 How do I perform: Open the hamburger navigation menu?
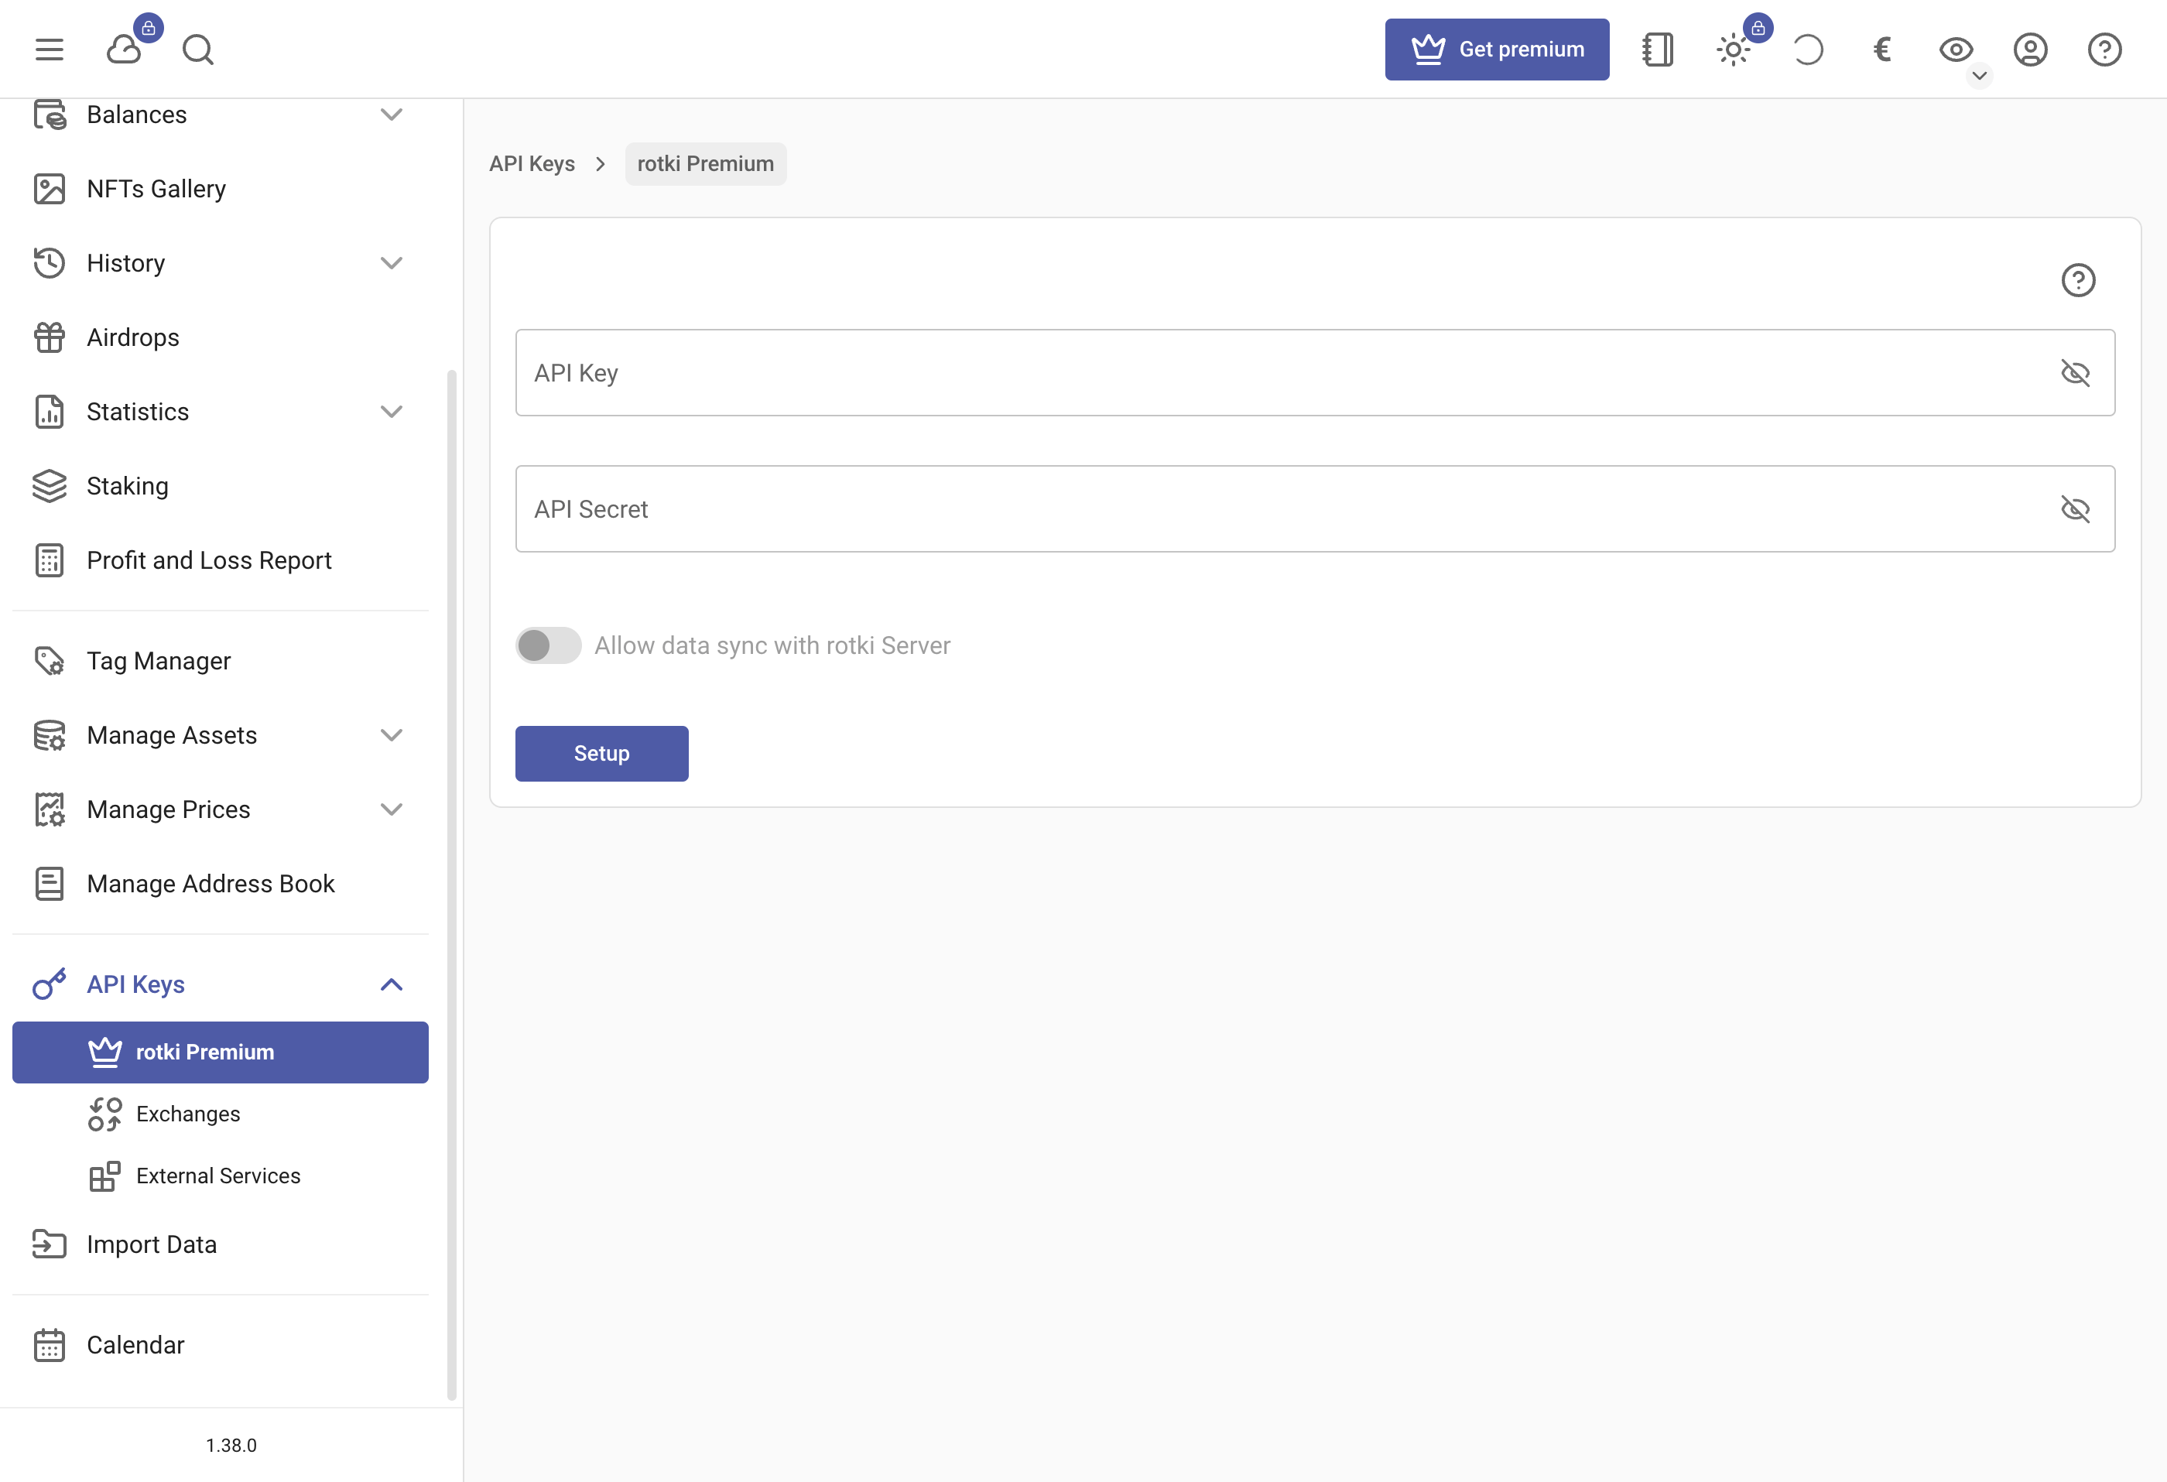[50, 50]
